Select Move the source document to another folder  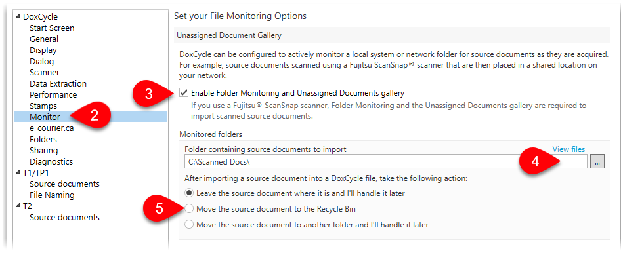click(189, 225)
